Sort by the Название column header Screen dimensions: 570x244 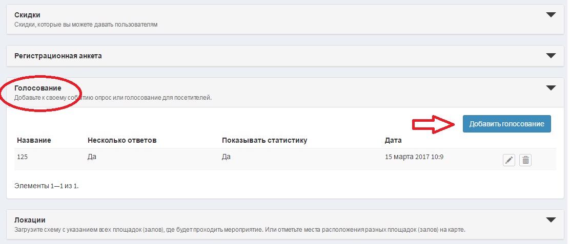34,140
